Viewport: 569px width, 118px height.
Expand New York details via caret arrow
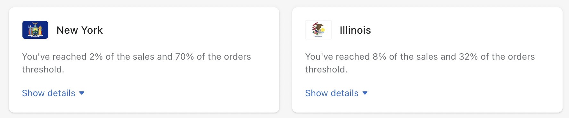click(82, 93)
